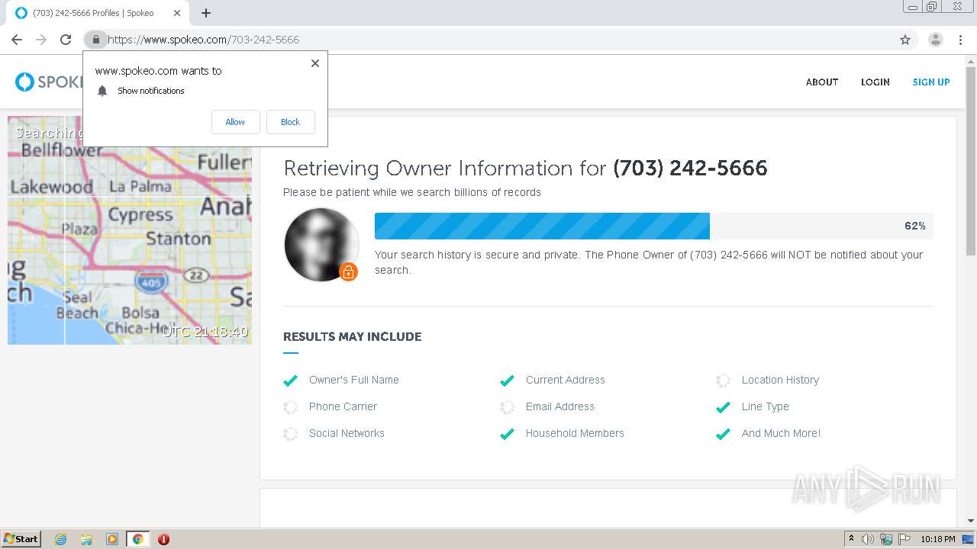
Task: Click the 'Line Type' text
Action: click(766, 406)
